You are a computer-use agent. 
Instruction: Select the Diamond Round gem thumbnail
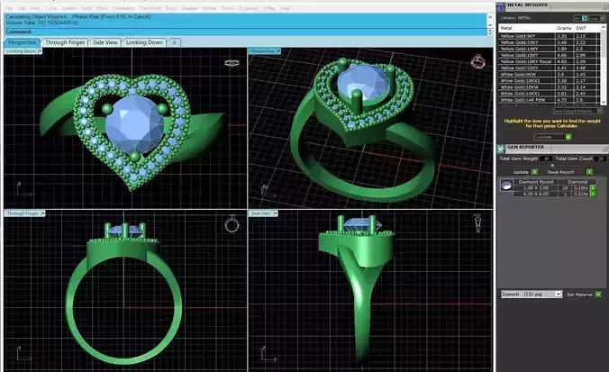[506, 185]
